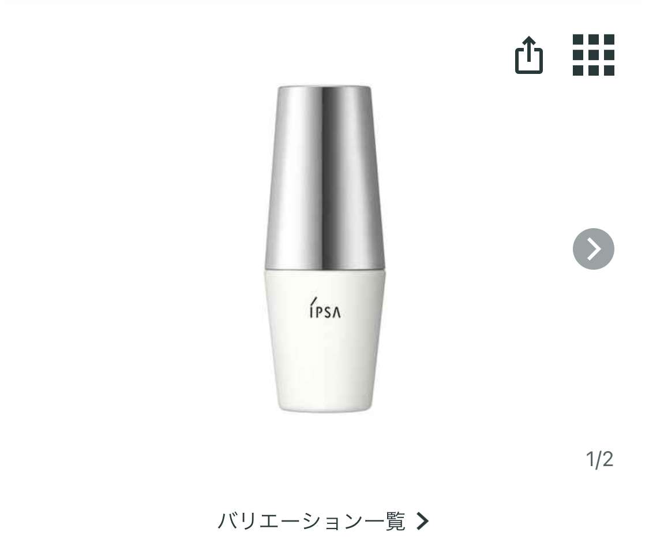Tap the page indicator showing 1/2
The width and height of the screenshot is (649, 551).
pos(599,460)
